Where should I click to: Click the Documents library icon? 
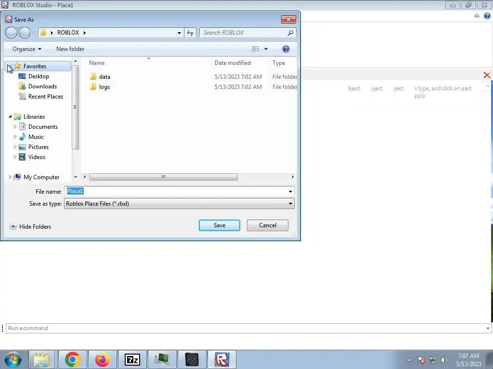22,126
